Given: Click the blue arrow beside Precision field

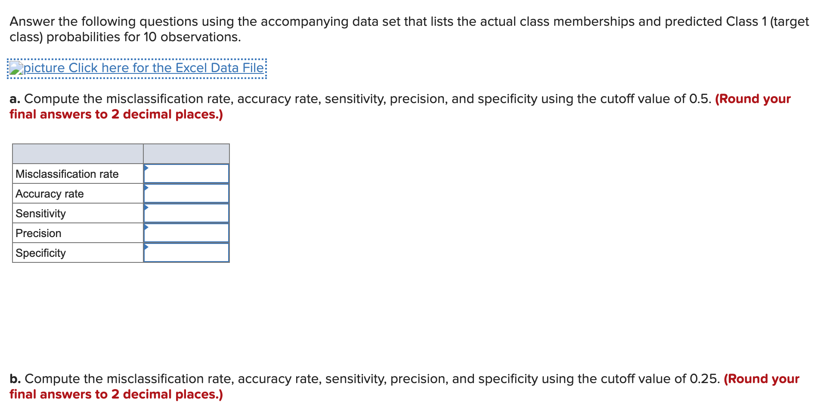Looking at the screenshot, I should point(146,228).
